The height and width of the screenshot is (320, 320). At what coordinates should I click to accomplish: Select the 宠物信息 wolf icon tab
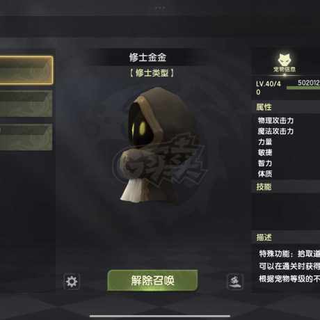[285, 63]
